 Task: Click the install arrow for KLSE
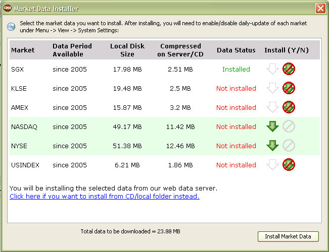(x=273, y=88)
